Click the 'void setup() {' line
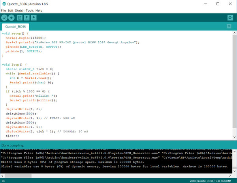This screenshot has height=183, width=237. click(15, 33)
